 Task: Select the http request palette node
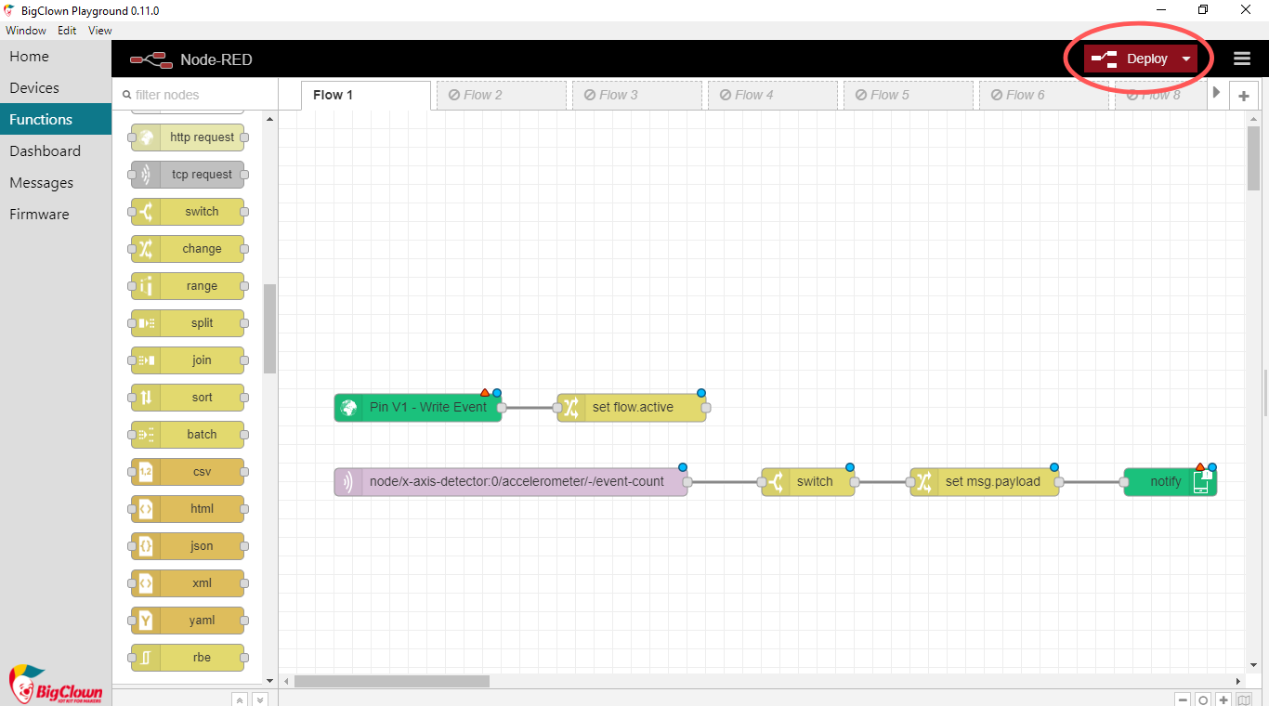pyautogui.click(x=188, y=137)
